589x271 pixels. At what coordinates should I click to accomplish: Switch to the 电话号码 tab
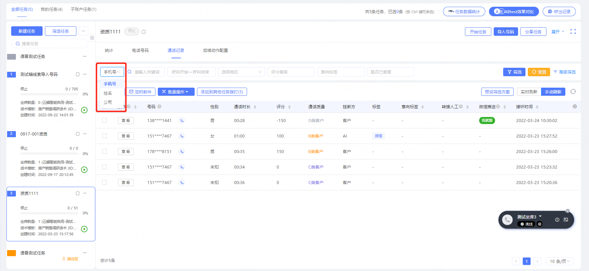[140, 51]
